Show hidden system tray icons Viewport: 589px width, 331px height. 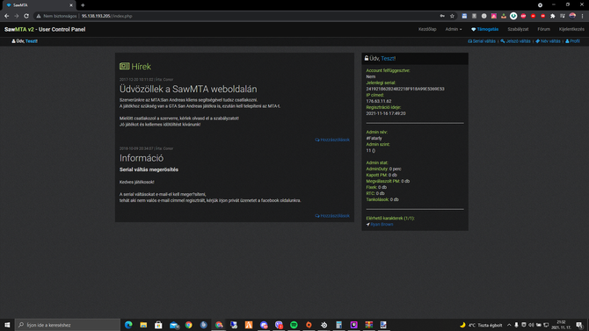pyautogui.click(x=509, y=325)
